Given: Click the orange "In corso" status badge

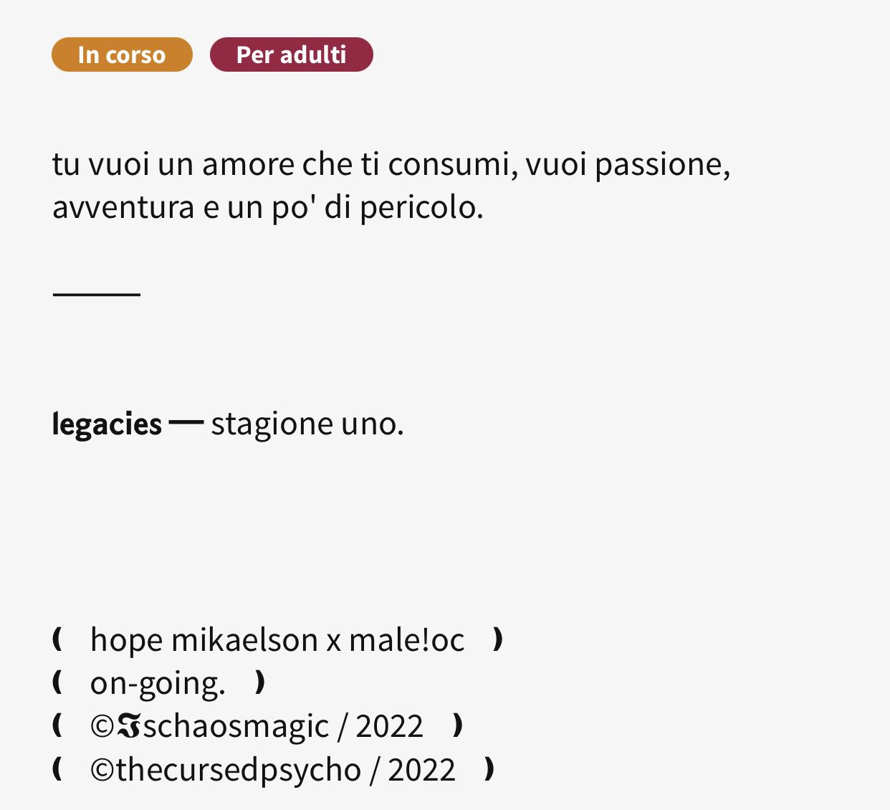Looking at the screenshot, I should pyautogui.click(x=122, y=54).
